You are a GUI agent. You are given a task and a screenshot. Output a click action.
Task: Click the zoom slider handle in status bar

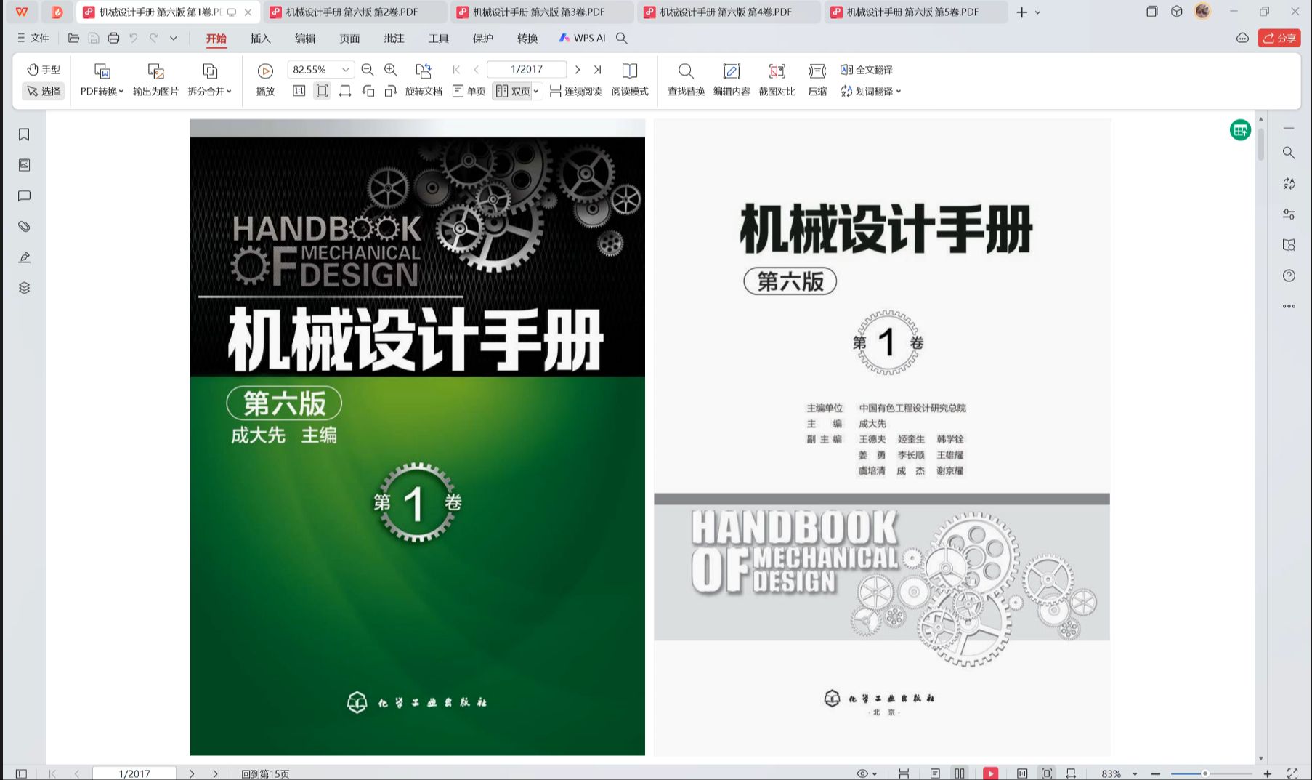(x=1204, y=773)
